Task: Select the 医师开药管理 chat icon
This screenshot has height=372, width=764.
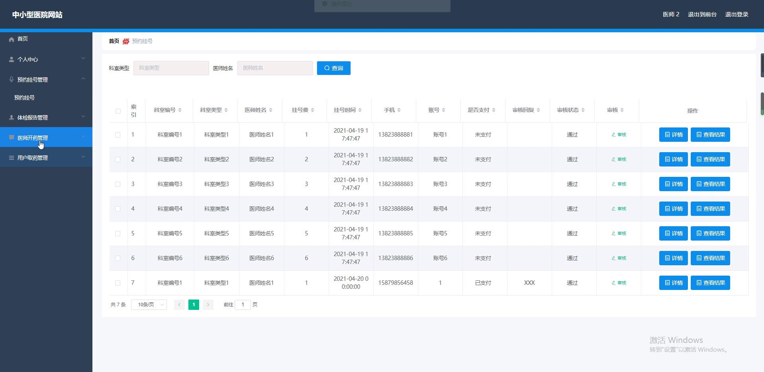Action: click(11, 137)
